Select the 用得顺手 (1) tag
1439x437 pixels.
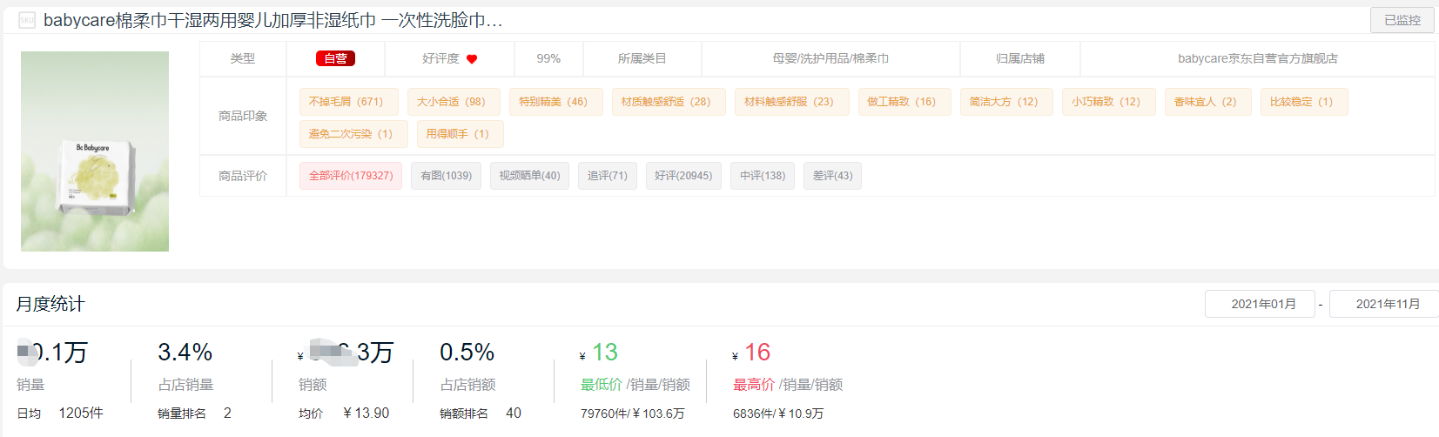click(461, 134)
